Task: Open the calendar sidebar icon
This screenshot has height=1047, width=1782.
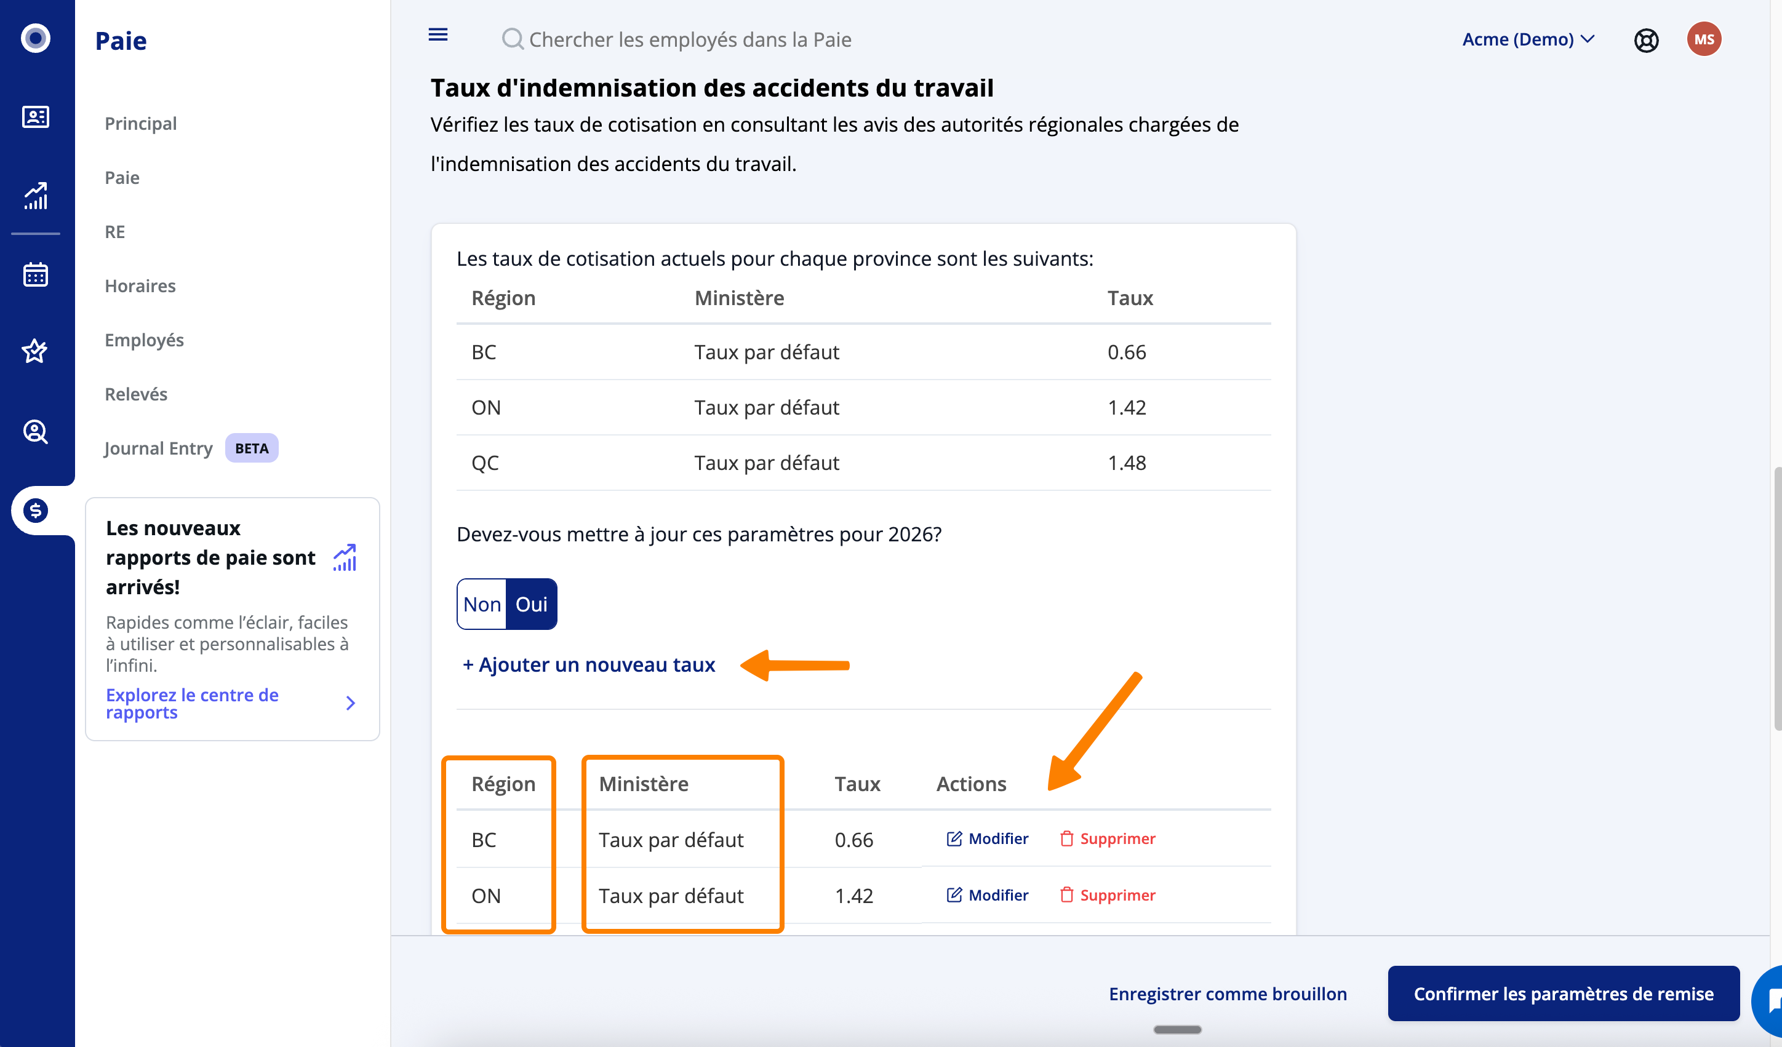Action: [x=35, y=274]
